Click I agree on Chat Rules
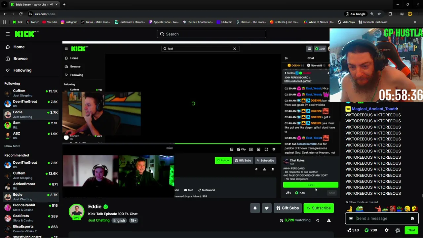Image resolution: width=423 pixels, height=238 pixels. click(311, 185)
